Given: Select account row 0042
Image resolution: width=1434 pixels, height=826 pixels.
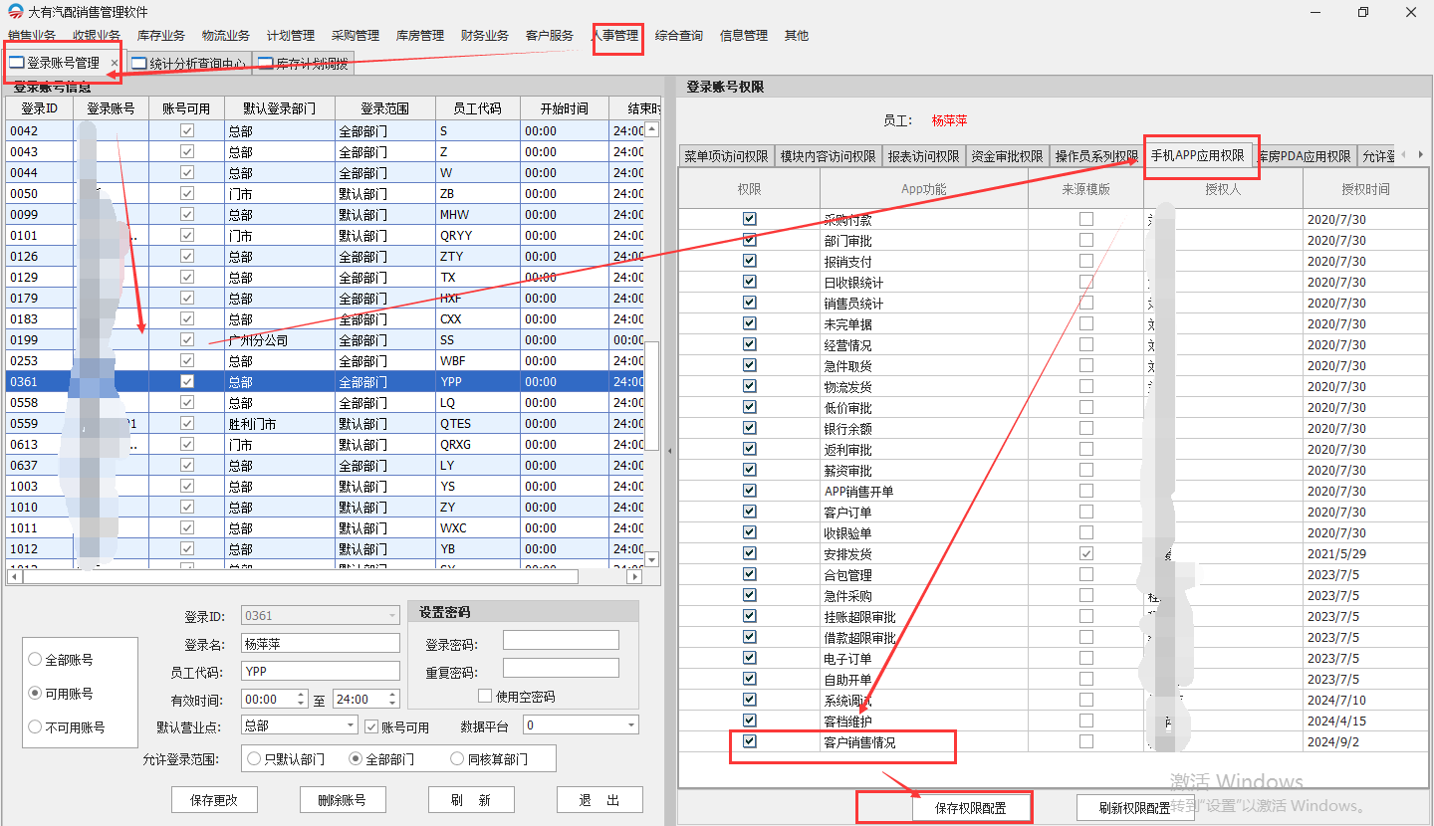Looking at the screenshot, I should [x=324, y=130].
